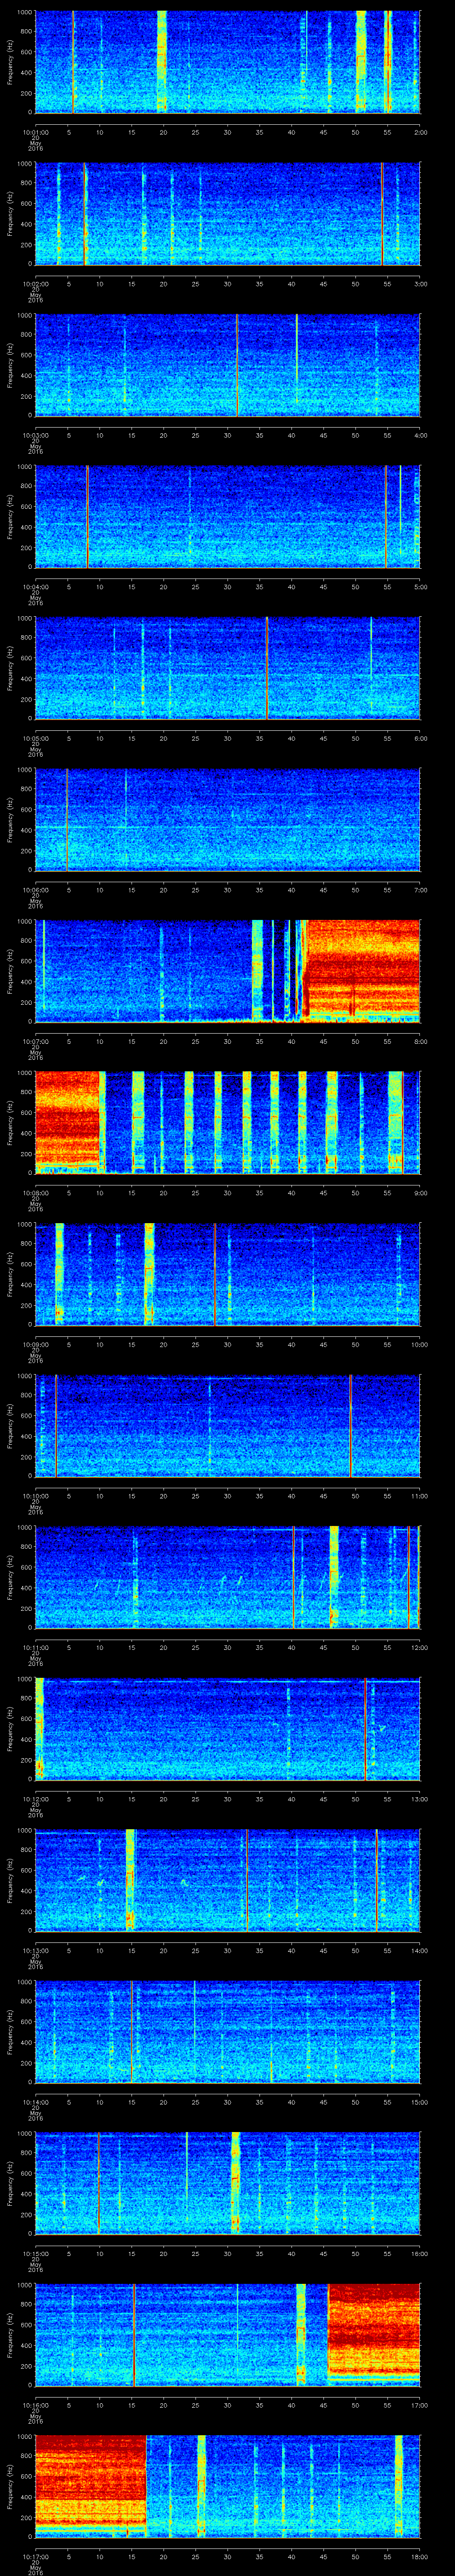Select the 17:00 end time label
This screenshot has height=2576, width=455.
(x=419, y=2405)
